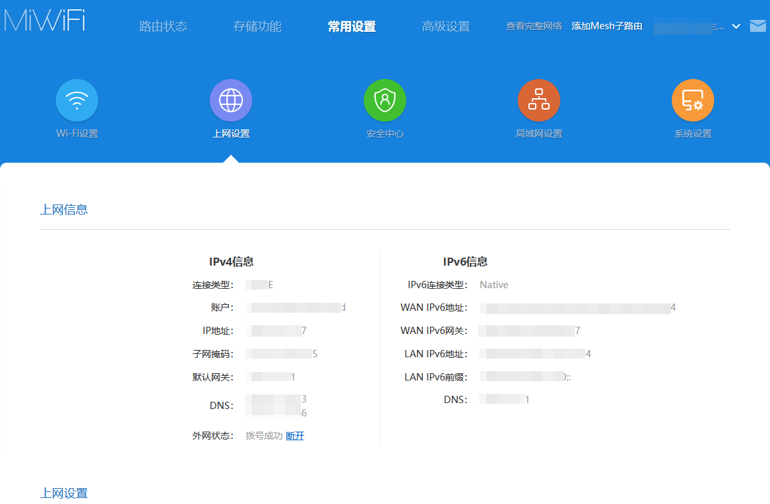Switch to the 路由状态 tab
770x504 pixels.
pos(163,26)
